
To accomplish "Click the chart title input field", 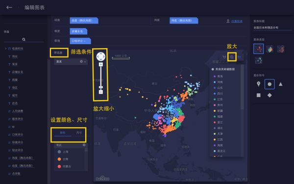I will tap(272, 27).
